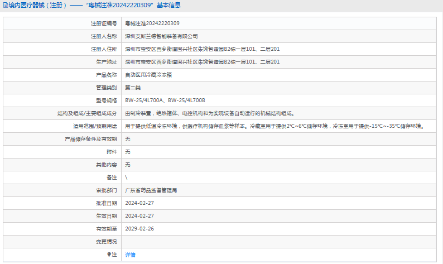
Task: Click the 适用范围/预期用途 label
Action: pyautogui.click(x=95, y=126)
